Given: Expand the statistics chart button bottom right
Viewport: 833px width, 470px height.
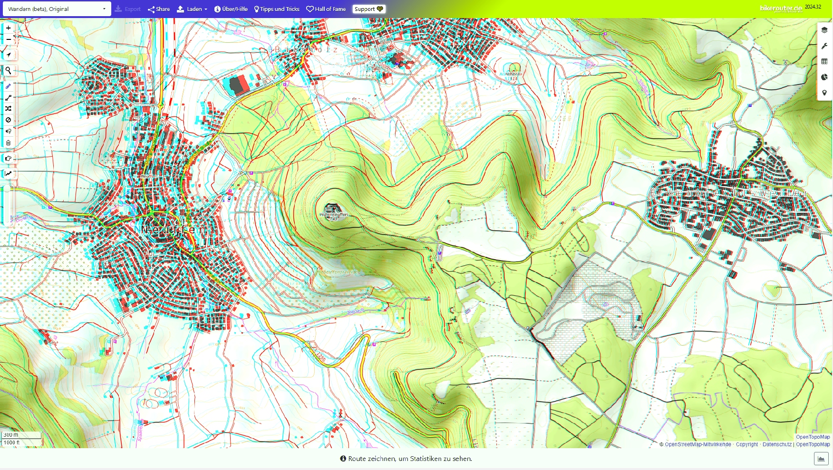Looking at the screenshot, I should point(821,459).
